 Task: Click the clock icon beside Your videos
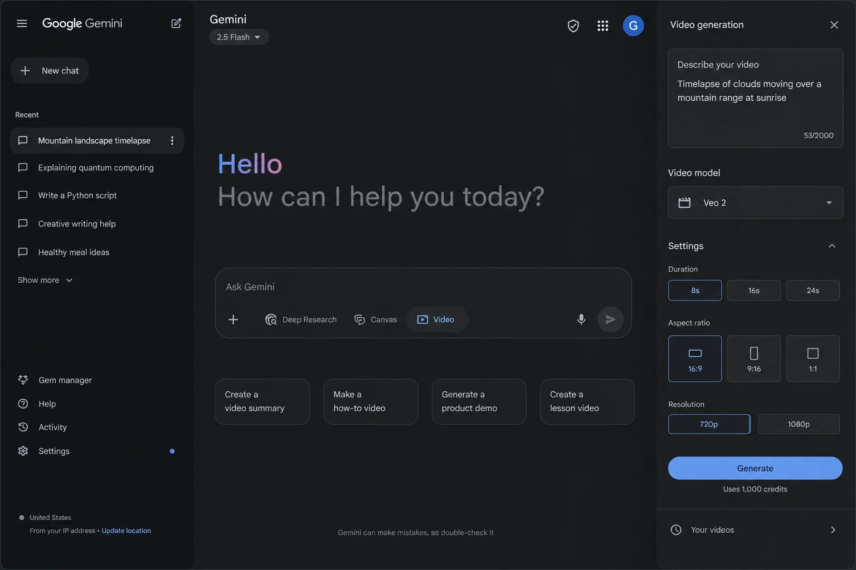click(x=676, y=530)
